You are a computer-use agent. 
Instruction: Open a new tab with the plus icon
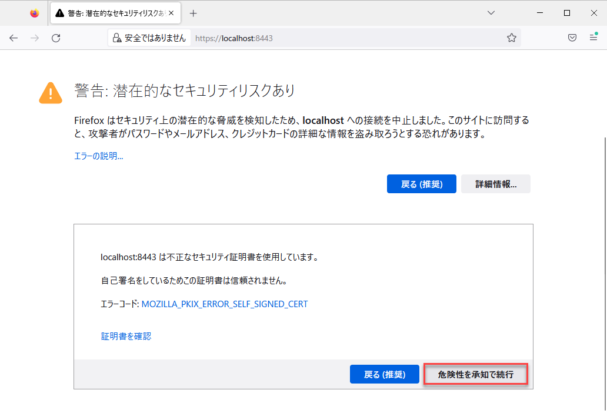click(194, 12)
